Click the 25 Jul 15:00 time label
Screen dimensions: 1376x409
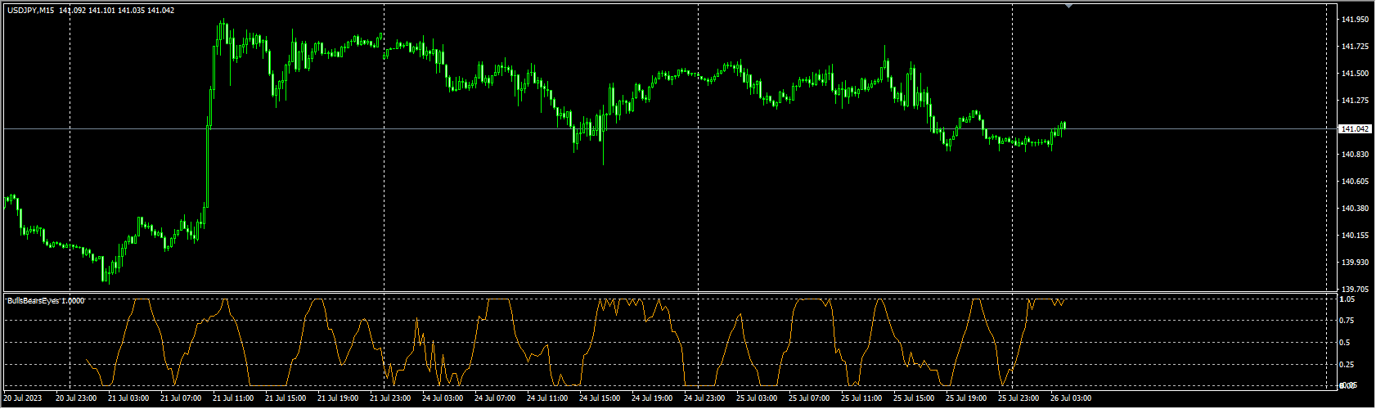click(x=914, y=398)
